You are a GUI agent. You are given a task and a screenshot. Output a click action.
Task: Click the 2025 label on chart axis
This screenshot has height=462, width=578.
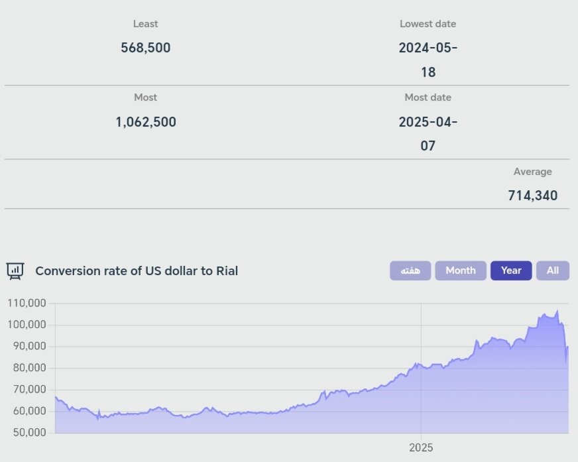421,447
